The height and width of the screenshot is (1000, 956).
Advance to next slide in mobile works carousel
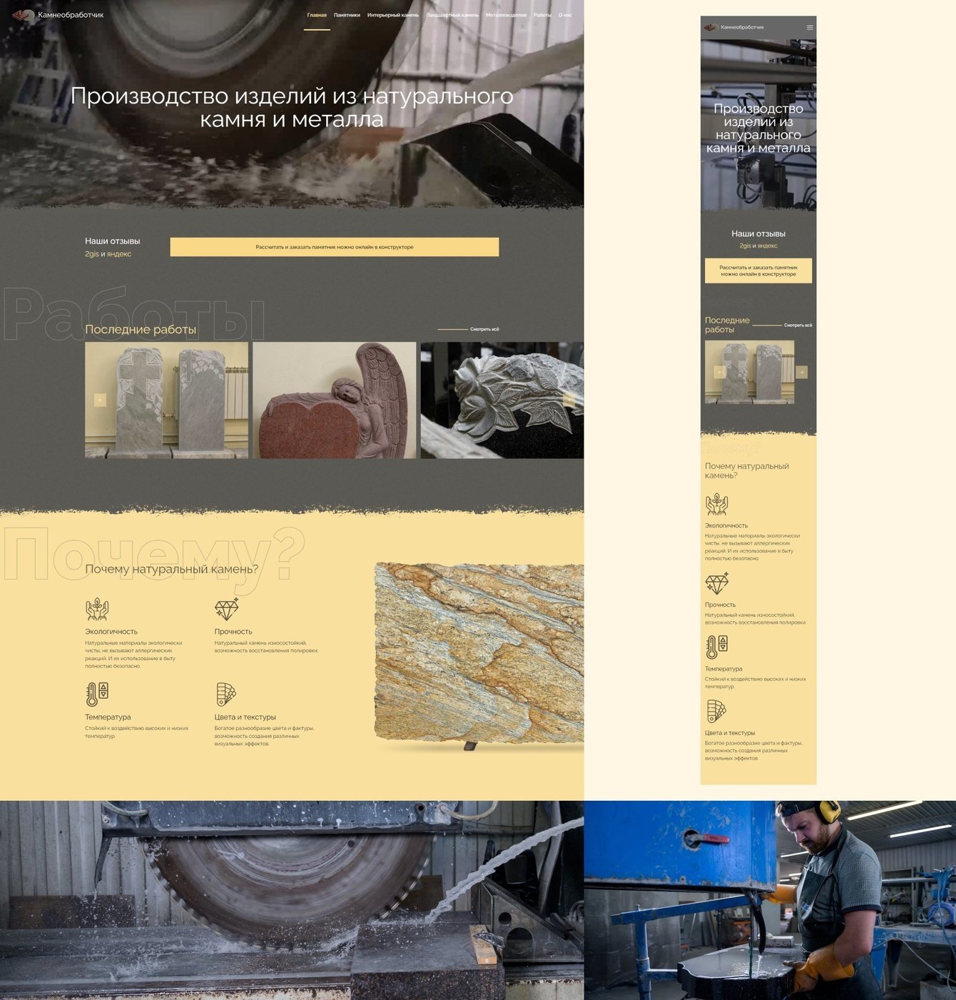click(801, 372)
